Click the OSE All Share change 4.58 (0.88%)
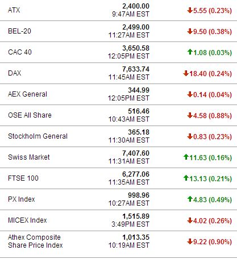237x259 pixels. pyautogui.click(x=213, y=116)
